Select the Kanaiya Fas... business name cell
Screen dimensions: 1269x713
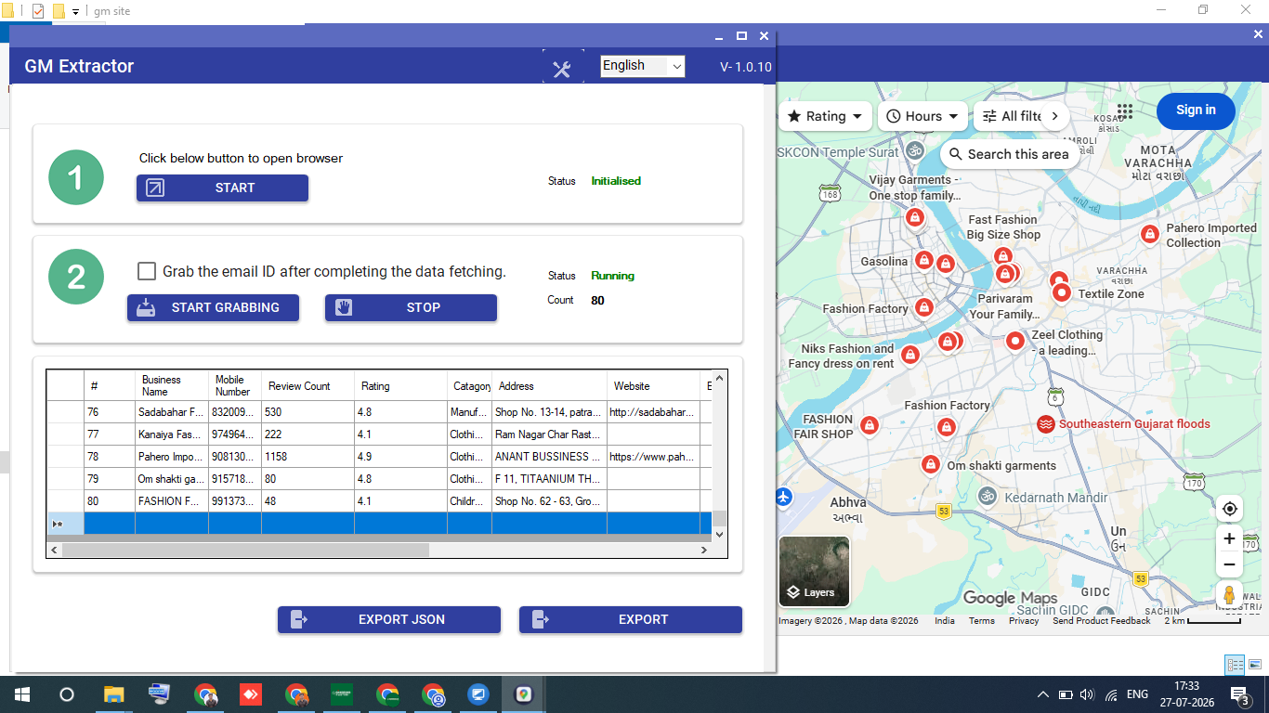(172, 434)
